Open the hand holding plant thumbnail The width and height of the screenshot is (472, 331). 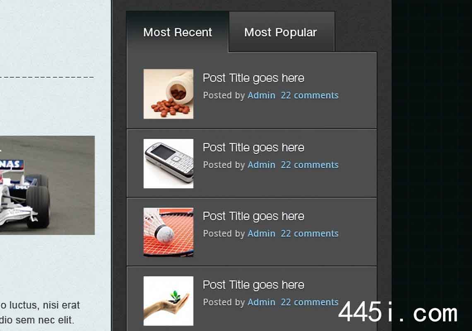(169, 301)
